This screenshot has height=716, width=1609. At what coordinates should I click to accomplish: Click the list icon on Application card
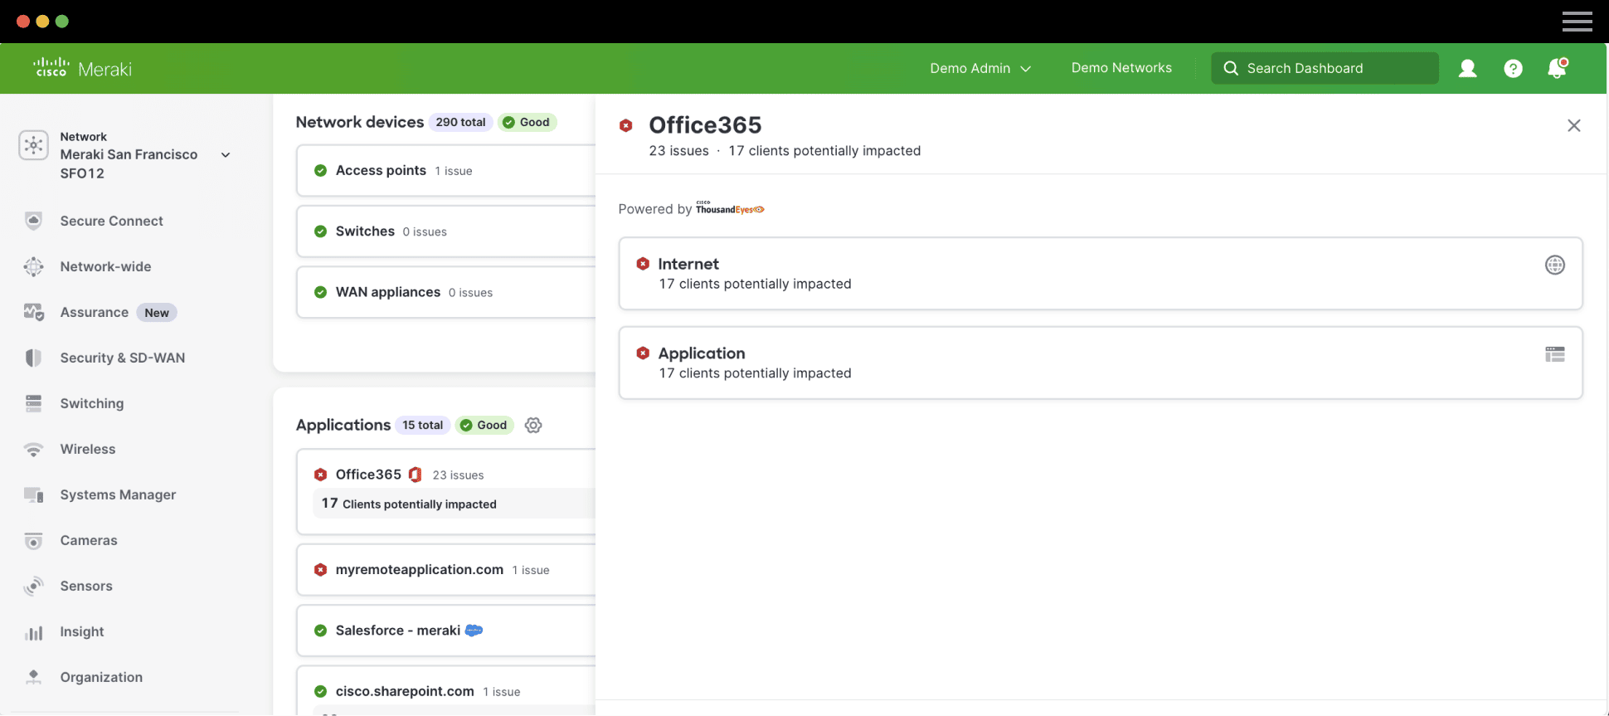[1554, 355]
